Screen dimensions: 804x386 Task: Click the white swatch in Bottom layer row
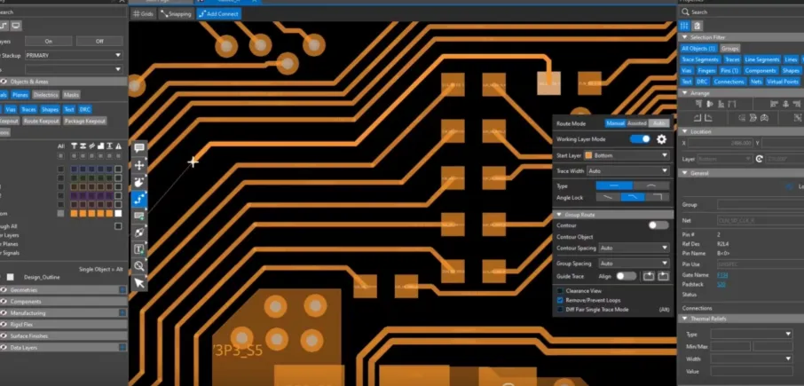118,214
